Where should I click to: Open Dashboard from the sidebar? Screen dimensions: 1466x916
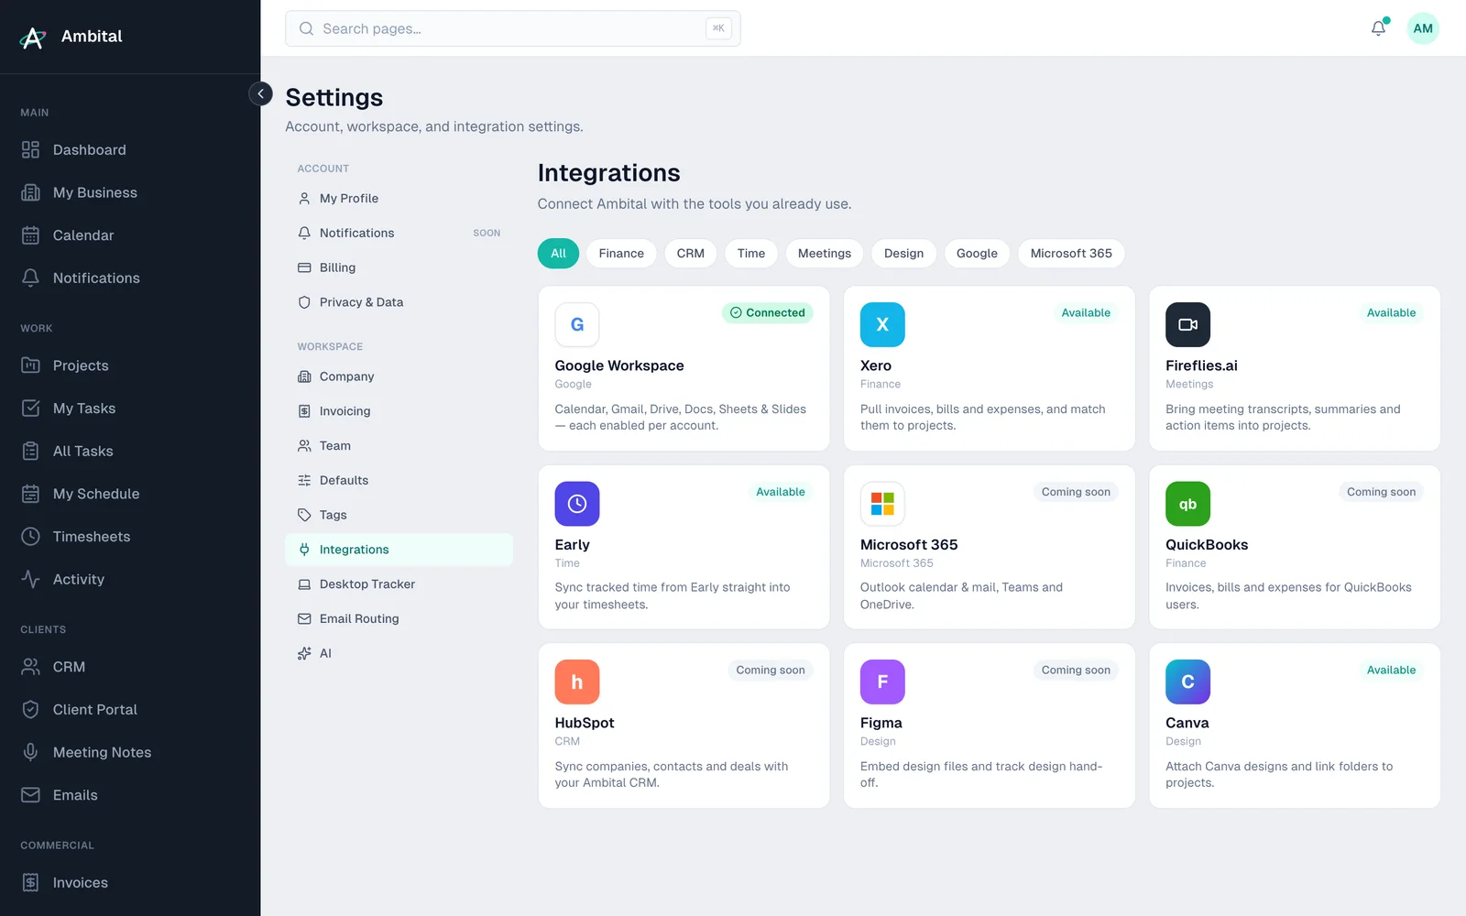[130, 150]
